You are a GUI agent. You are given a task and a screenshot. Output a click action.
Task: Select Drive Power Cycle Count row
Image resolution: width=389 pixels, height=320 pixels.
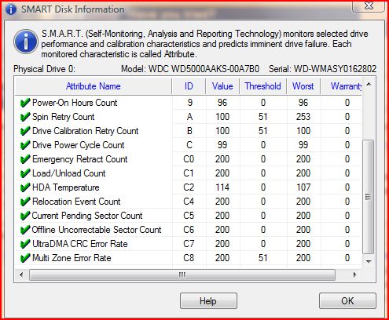tap(189, 145)
